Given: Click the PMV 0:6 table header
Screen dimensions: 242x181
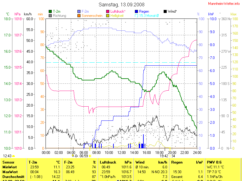Looking at the screenshot, I should click(214, 162).
